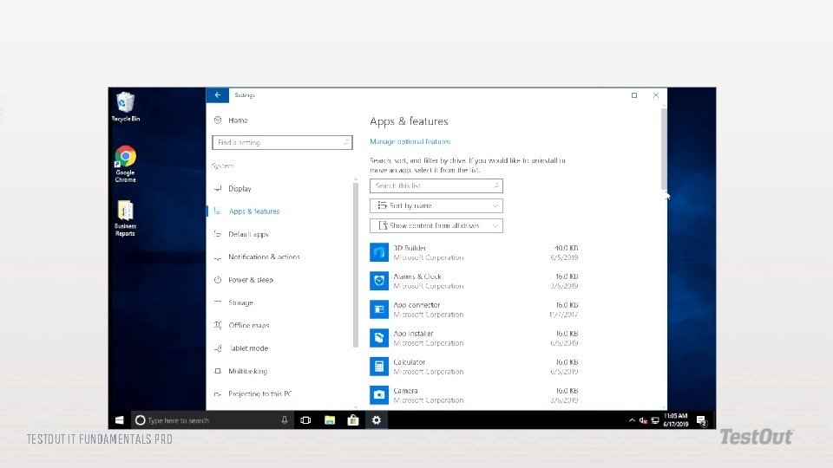Click the magnifier in Find a setting
This screenshot has width=833, height=468.
pos(346,142)
